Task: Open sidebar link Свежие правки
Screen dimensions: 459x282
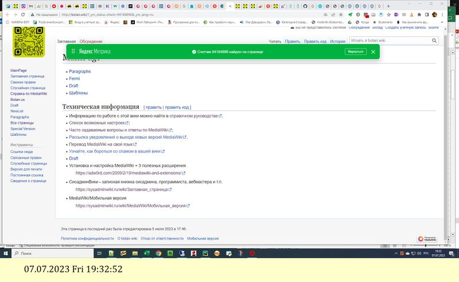Action: point(23,82)
